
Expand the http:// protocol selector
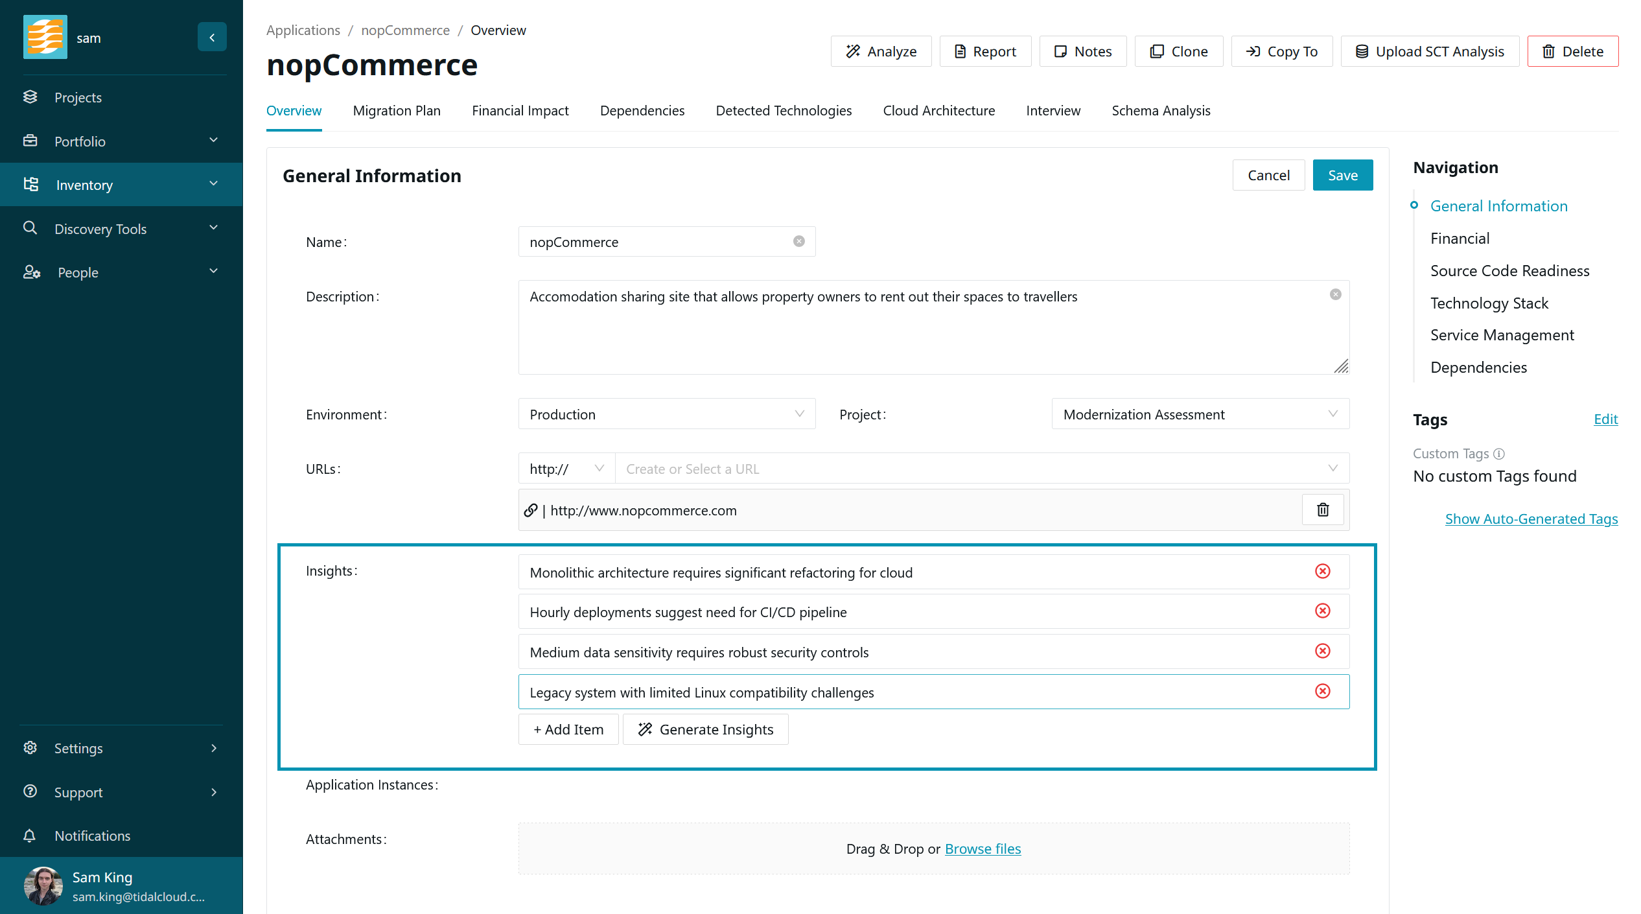pyautogui.click(x=566, y=469)
